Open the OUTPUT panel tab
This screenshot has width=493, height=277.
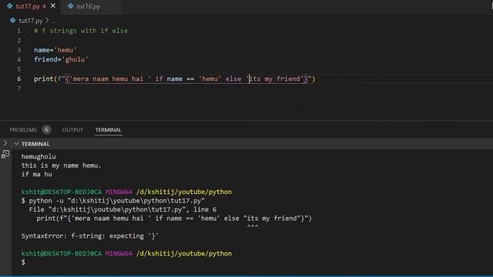[x=72, y=130]
